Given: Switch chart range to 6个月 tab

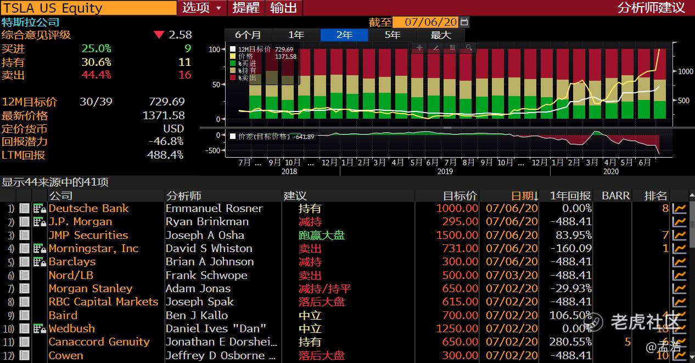Looking at the screenshot, I should coord(248,35).
